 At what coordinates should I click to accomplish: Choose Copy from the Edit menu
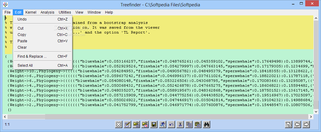pos(43,34)
